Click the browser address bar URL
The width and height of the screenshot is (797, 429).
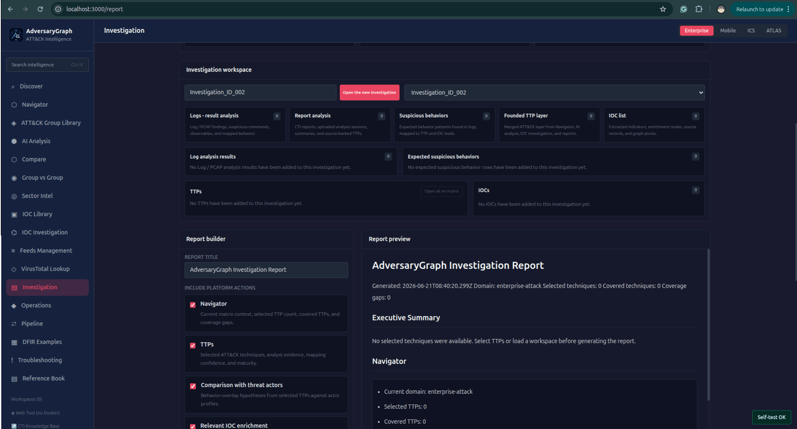(95, 9)
